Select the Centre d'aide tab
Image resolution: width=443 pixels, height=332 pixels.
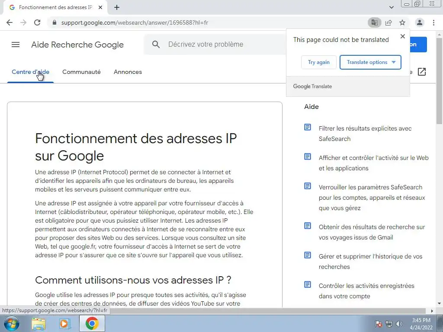click(x=31, y=72)
